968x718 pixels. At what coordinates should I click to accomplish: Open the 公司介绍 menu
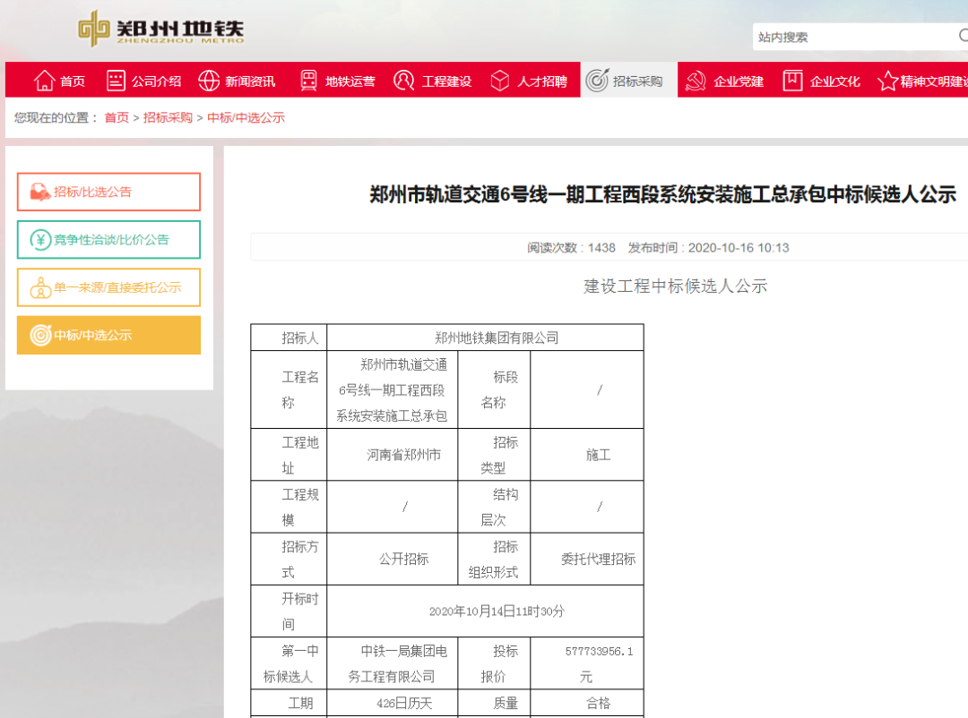click(143, 81)
